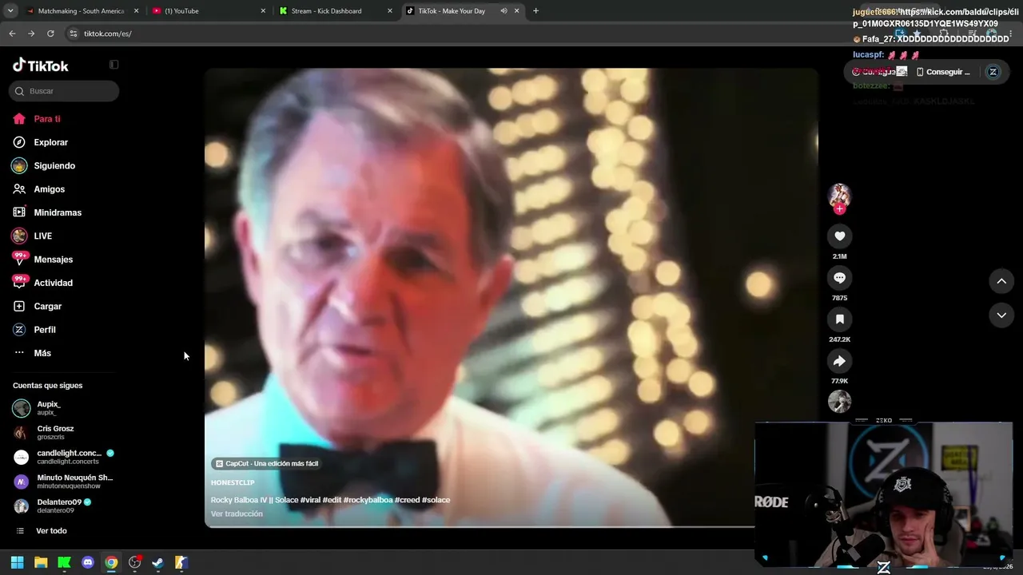This screenshot has width=1023, height=575.
Task: Open Chrome's tab search dropdown
Action: click(11, 11)
